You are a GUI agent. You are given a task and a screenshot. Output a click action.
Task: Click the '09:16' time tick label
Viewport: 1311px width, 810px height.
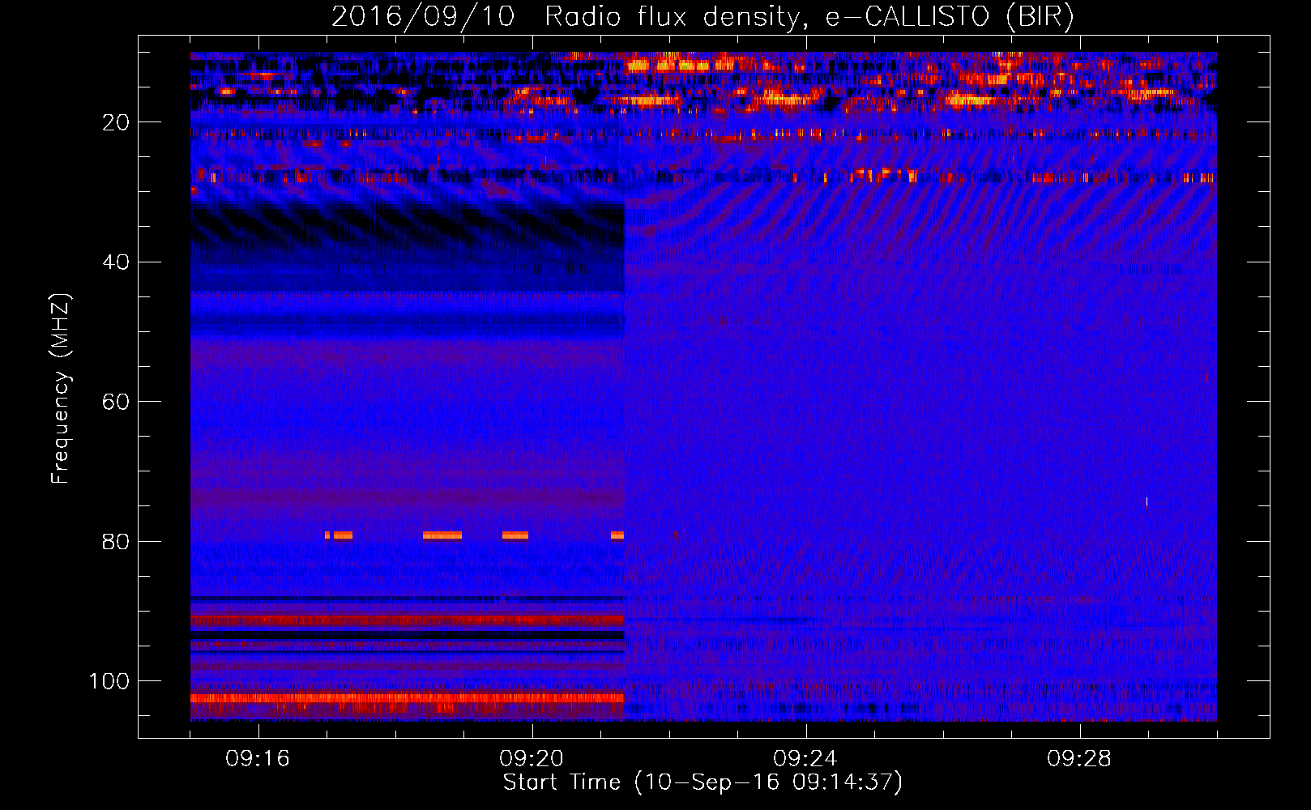click(258, 759)
